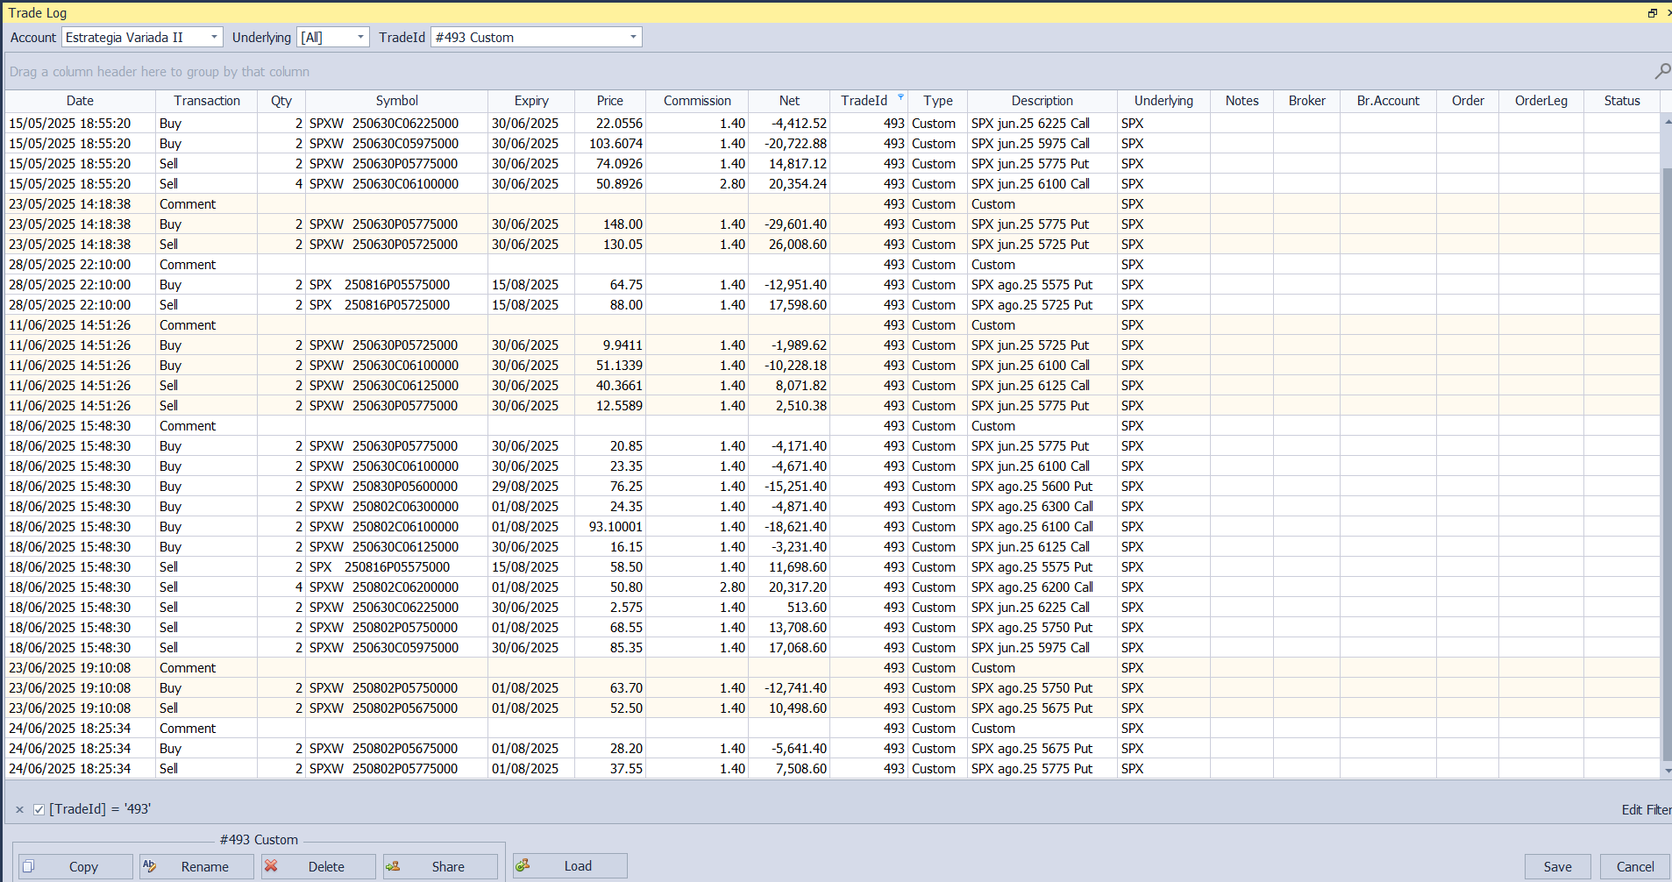1672x882 pixels.
Task: Click the bottom arrow of the vertical scrollbar
Action: click(1667, 771)
